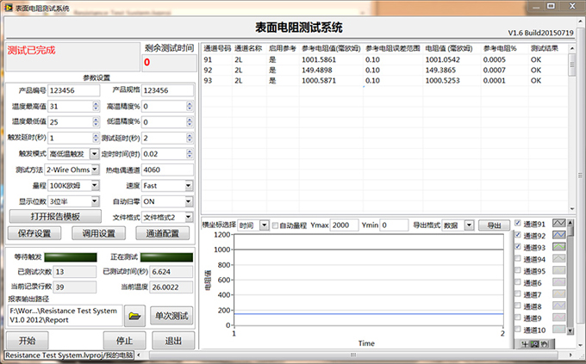Click the 单次测试 button
The image size is (586, 364).
171,317
